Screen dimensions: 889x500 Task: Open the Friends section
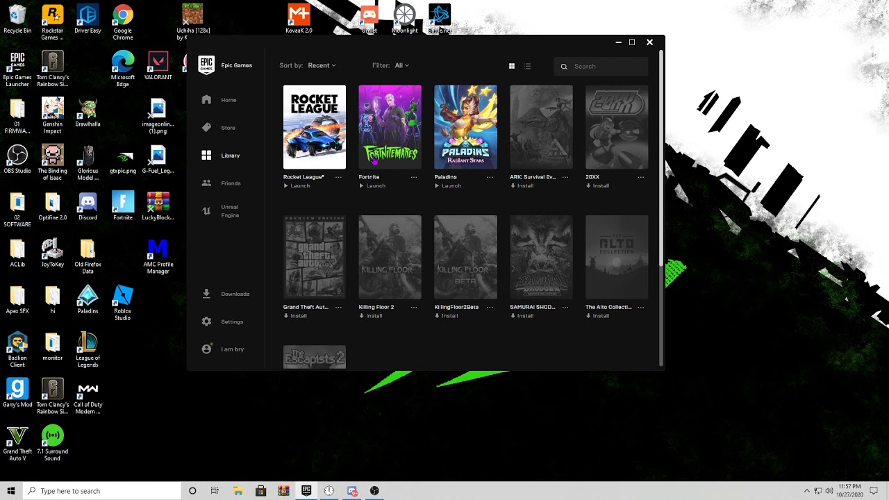tap(222, 183)
